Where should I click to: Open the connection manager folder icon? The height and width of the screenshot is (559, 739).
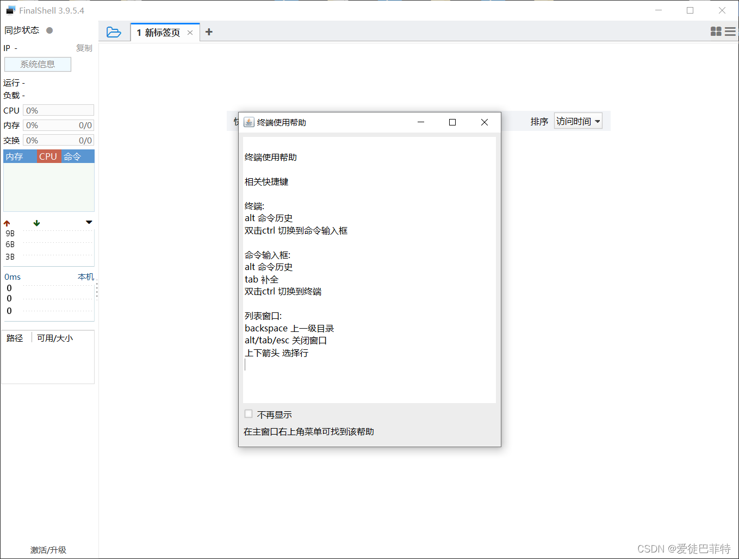tap(114, 32)
